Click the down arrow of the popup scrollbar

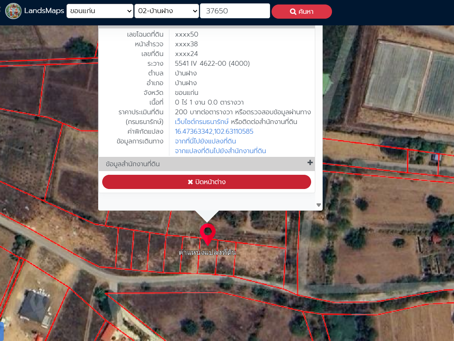tap(319, 205)
